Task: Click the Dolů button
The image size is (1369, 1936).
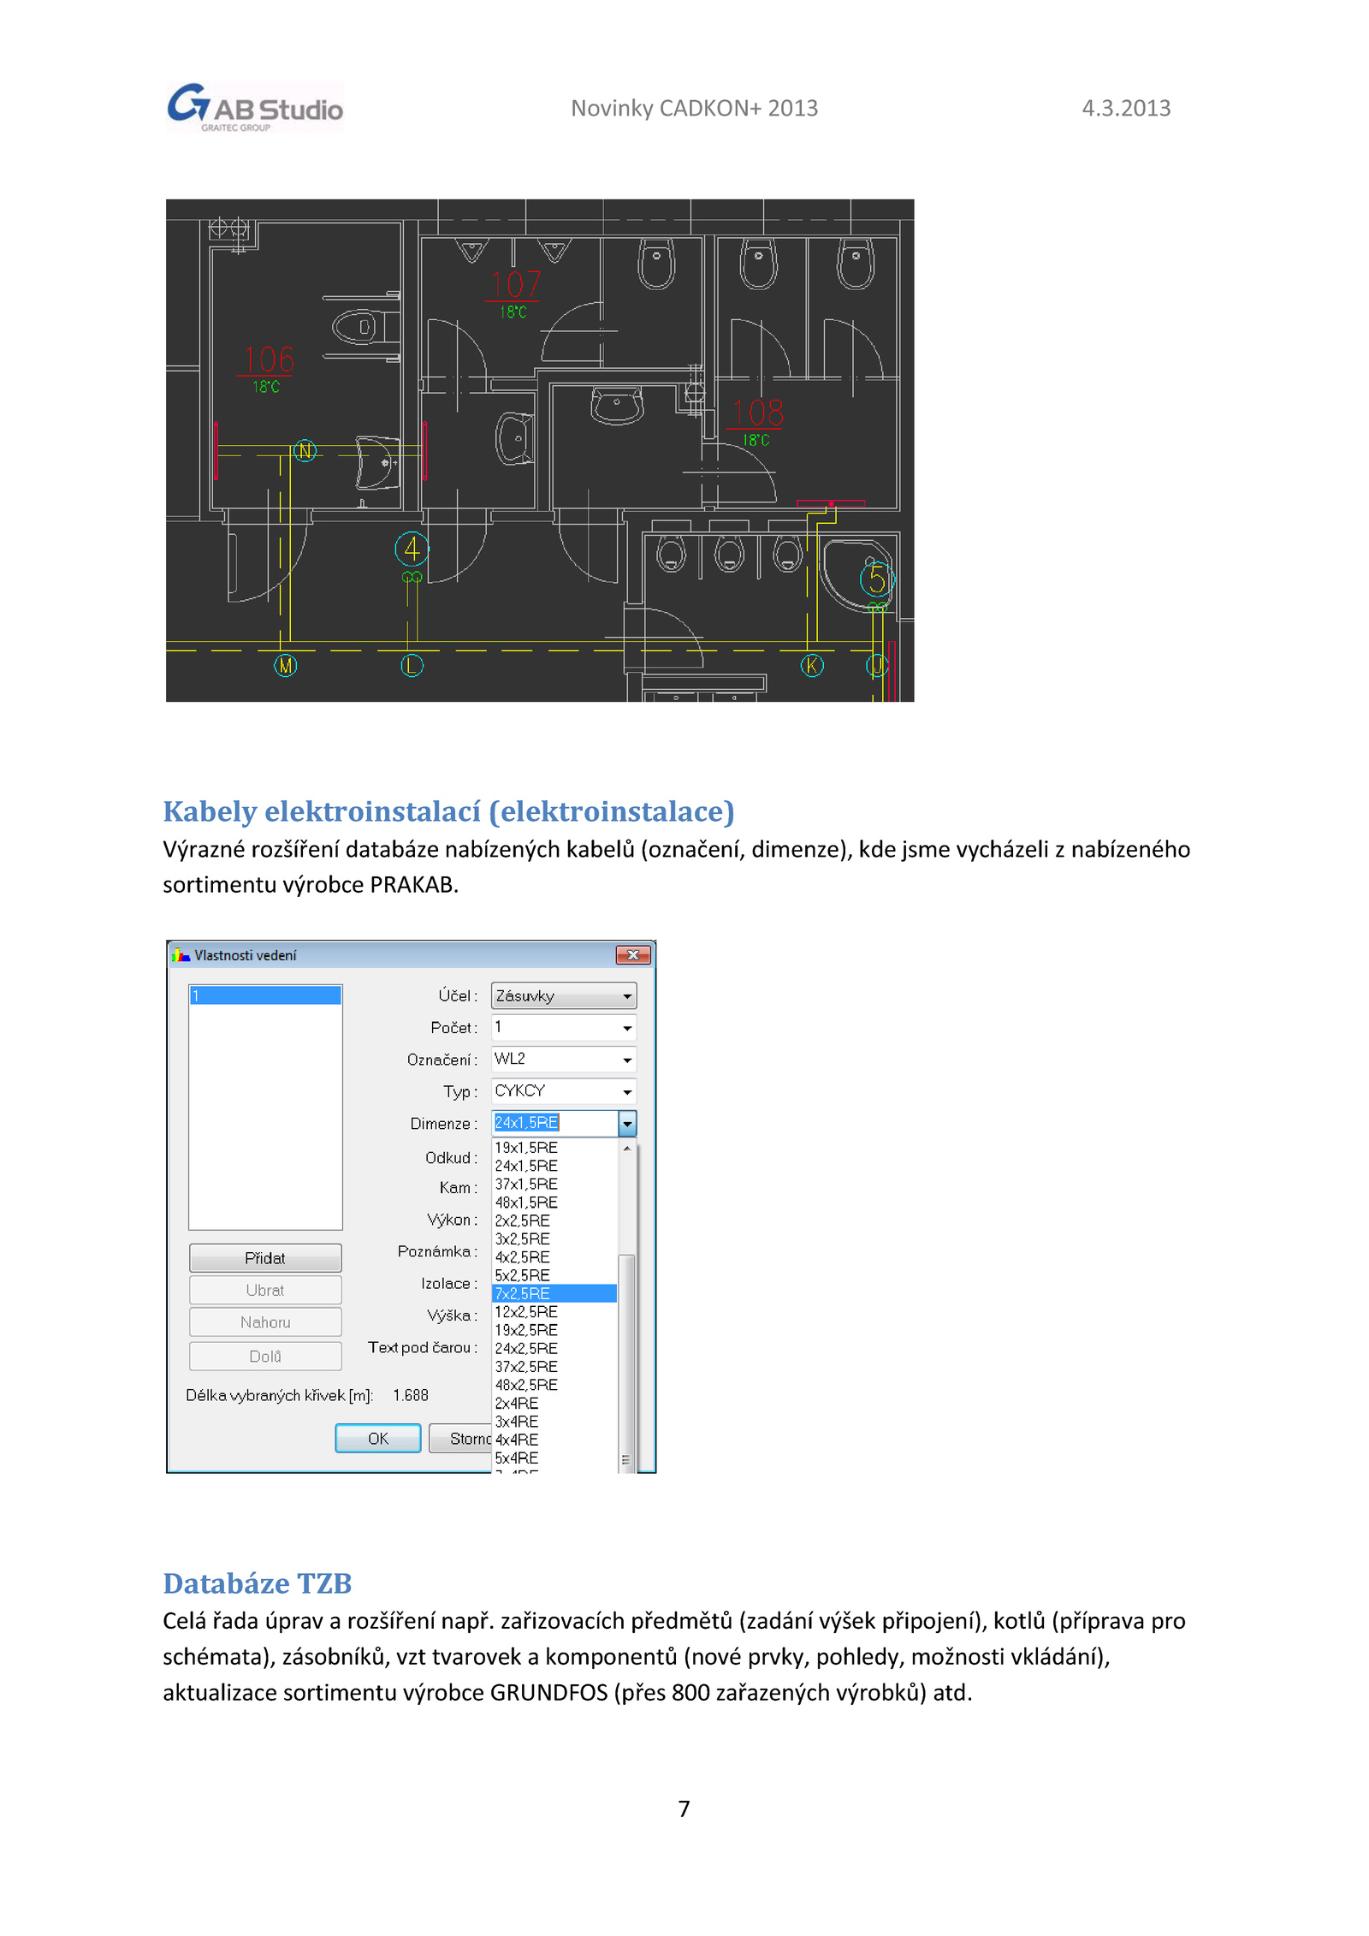Action: pyautogui.click(x=265, y=1357)
